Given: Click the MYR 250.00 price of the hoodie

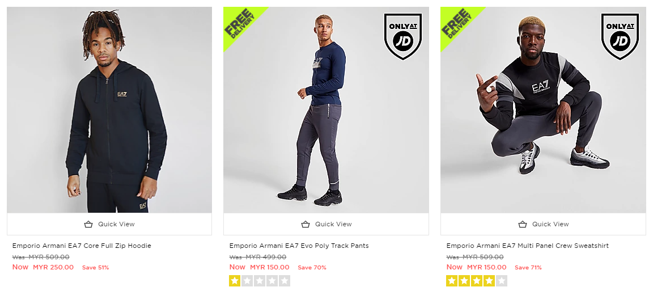Looking at the screenshot, I should (53, 267).
